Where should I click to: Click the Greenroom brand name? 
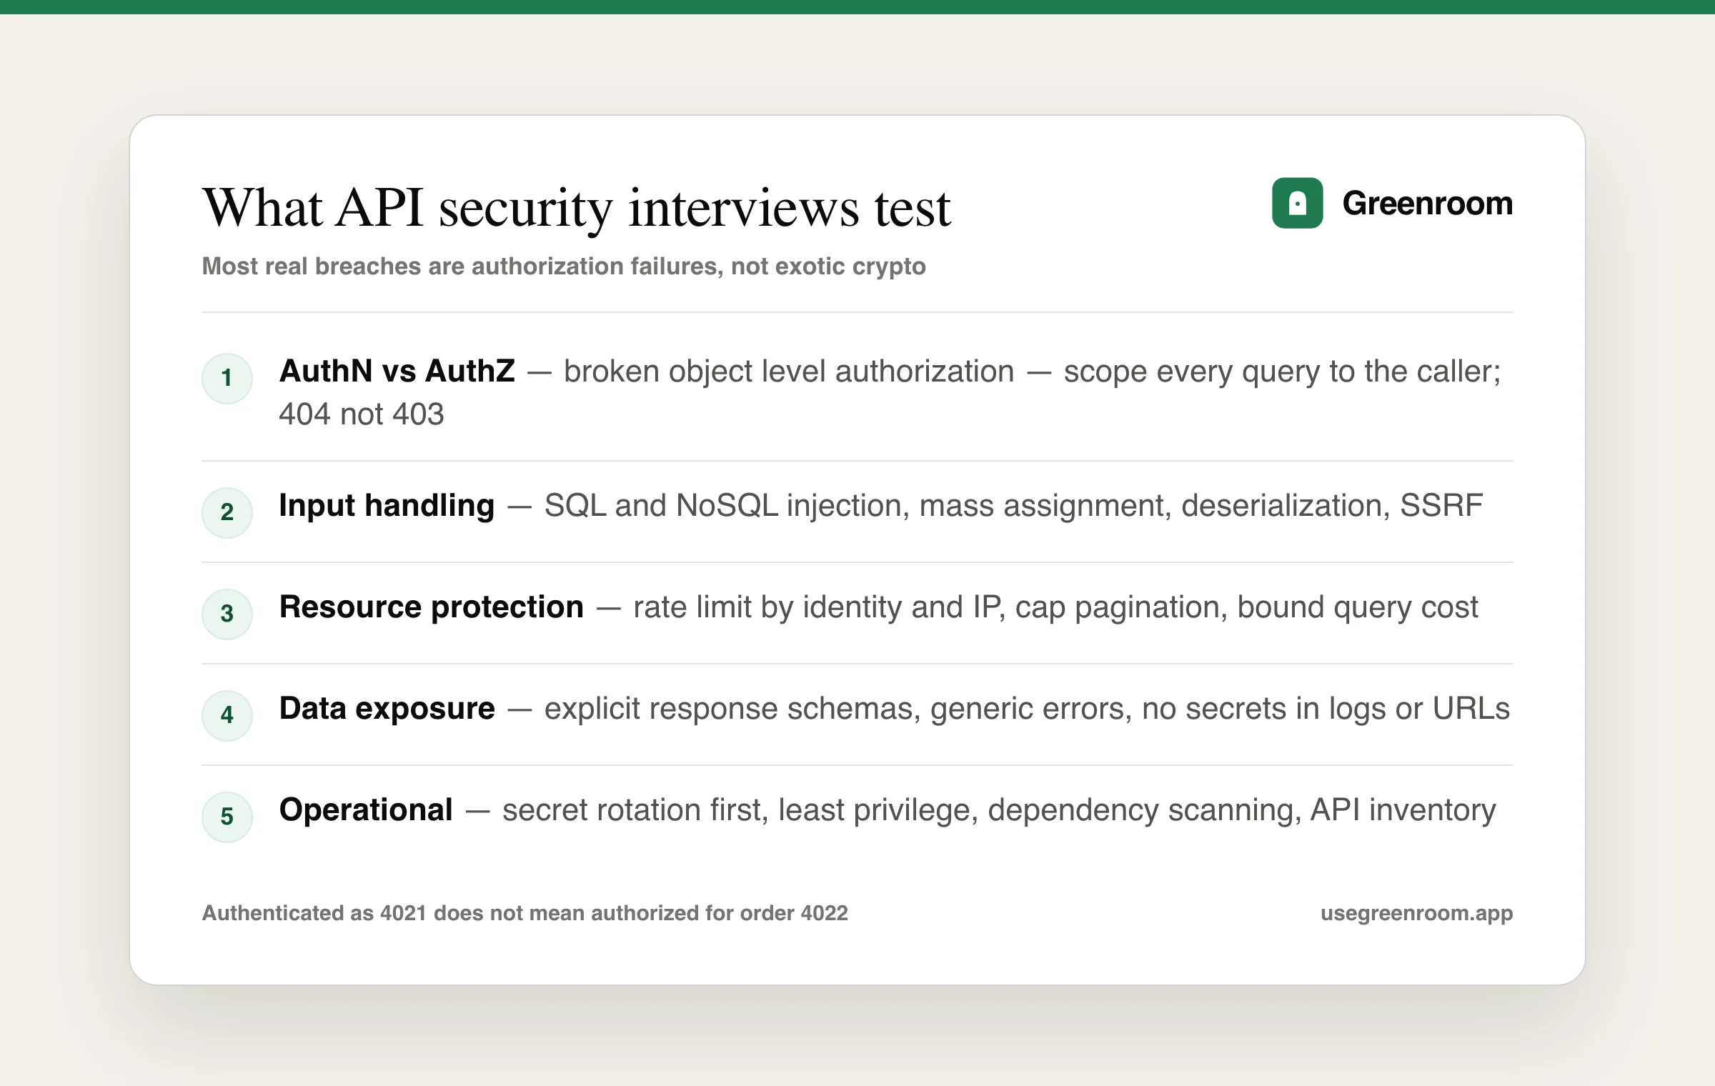coord(1427,204)
